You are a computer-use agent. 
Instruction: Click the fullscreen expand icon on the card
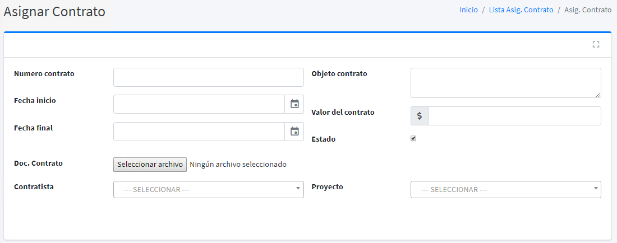596,44
